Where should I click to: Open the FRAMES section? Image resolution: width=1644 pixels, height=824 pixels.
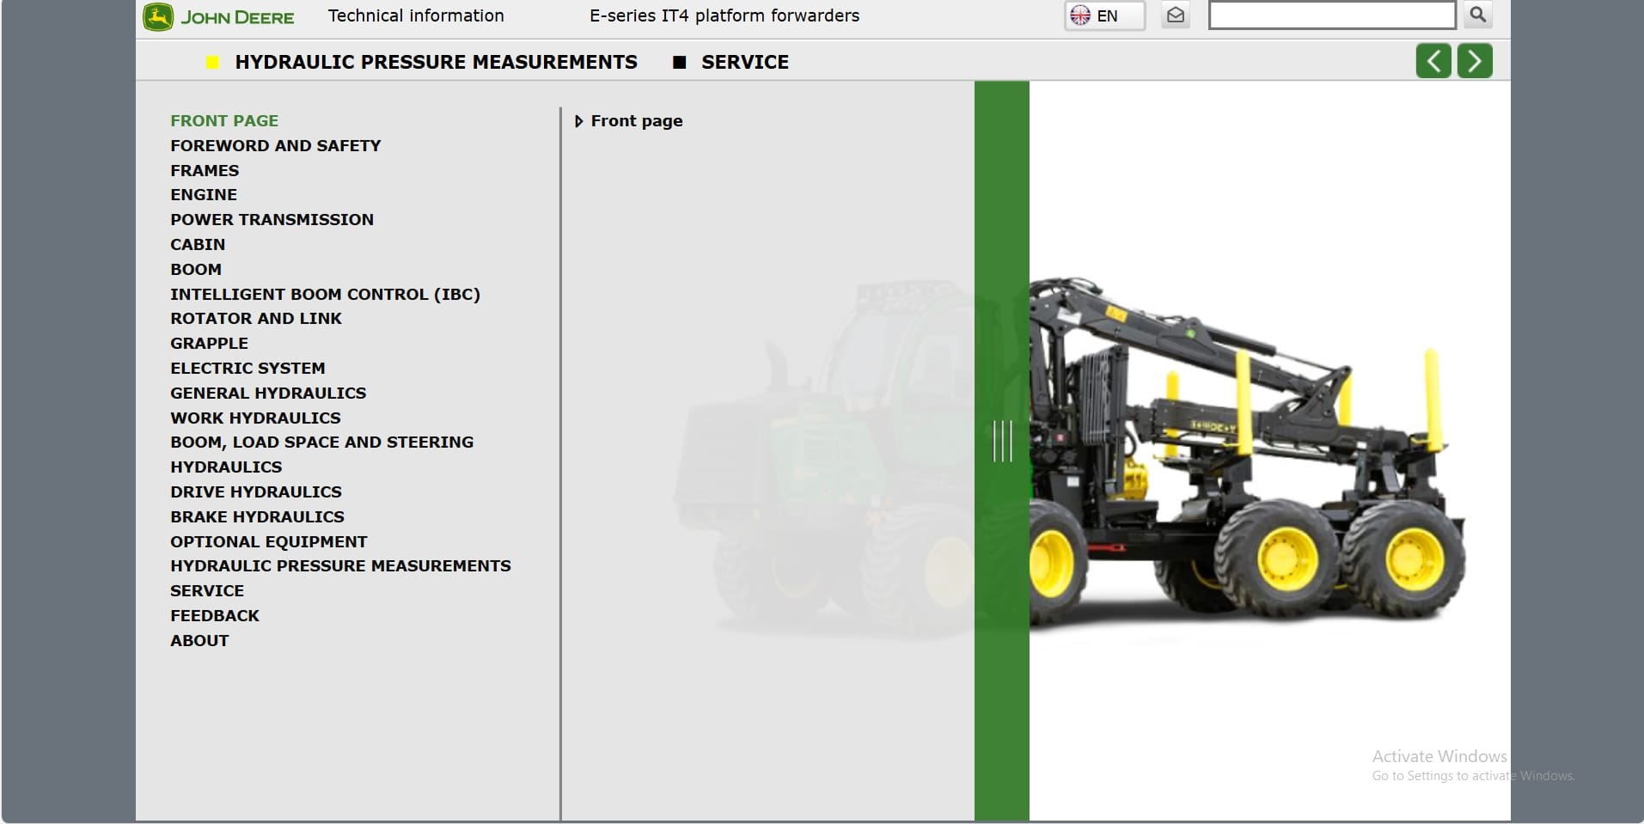click(205, 171)
